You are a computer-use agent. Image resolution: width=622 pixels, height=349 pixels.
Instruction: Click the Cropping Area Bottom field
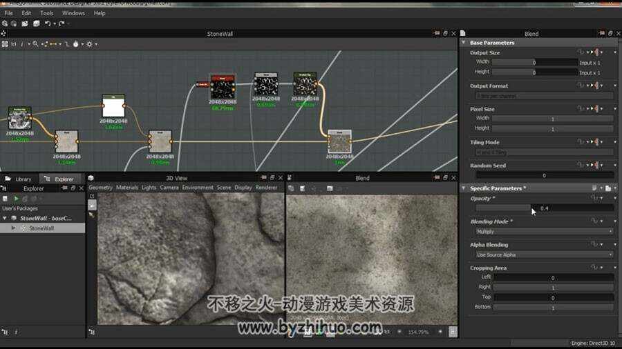click(x=554, y=308)
